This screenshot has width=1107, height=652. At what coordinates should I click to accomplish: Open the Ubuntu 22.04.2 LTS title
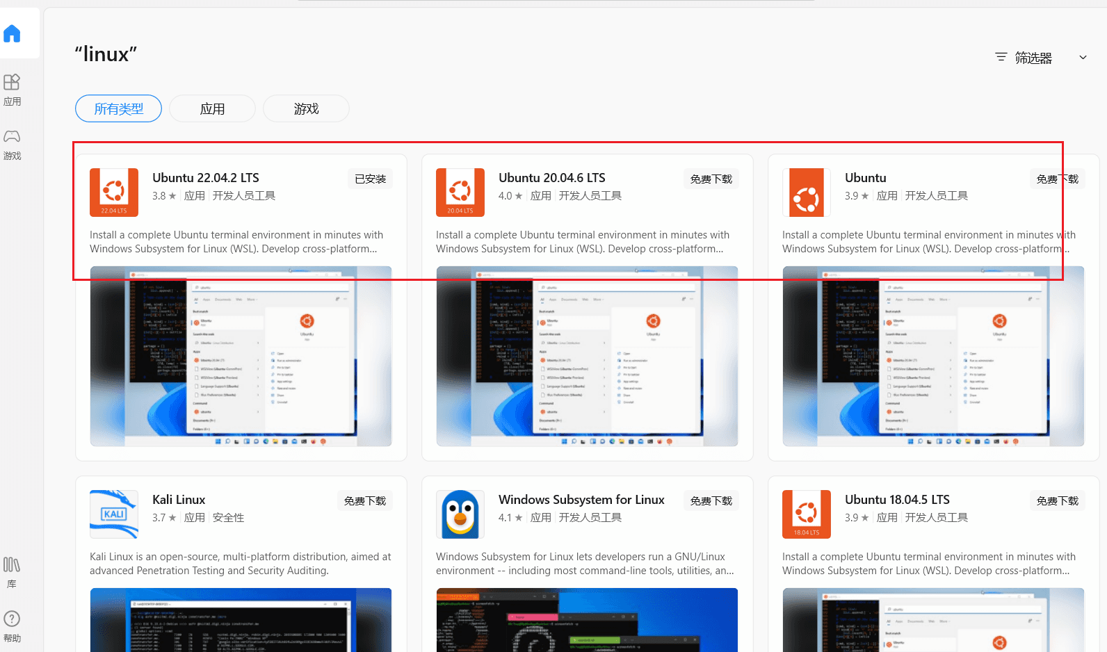[x=206, y=178]
